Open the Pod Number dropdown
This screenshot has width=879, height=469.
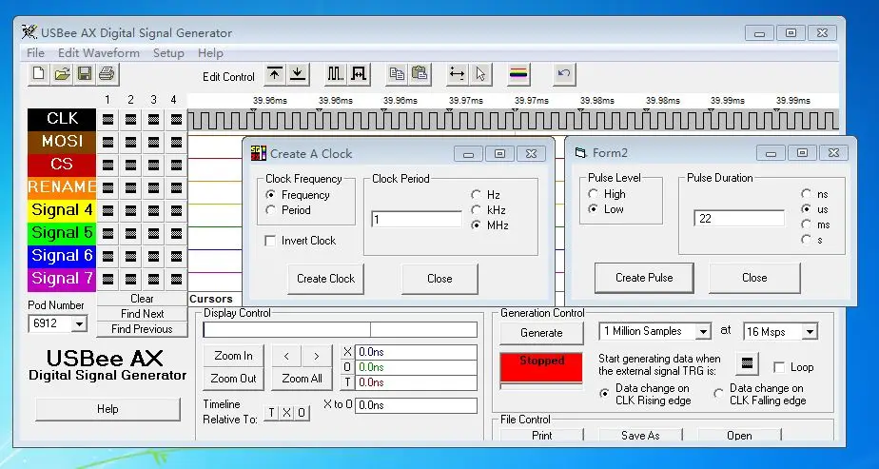79,323
